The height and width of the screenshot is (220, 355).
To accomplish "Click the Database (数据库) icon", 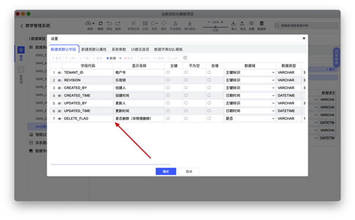I will 262,23.
